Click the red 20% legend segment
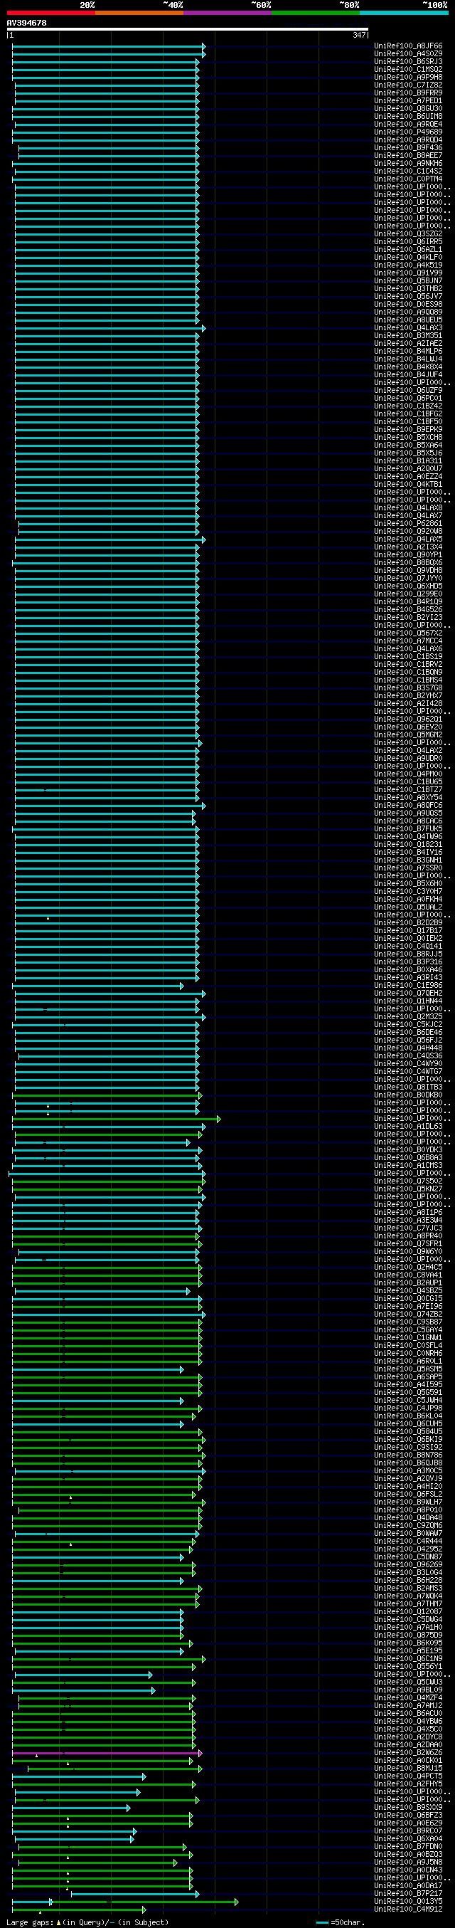The image size is (455, 1928). [50, 13]
